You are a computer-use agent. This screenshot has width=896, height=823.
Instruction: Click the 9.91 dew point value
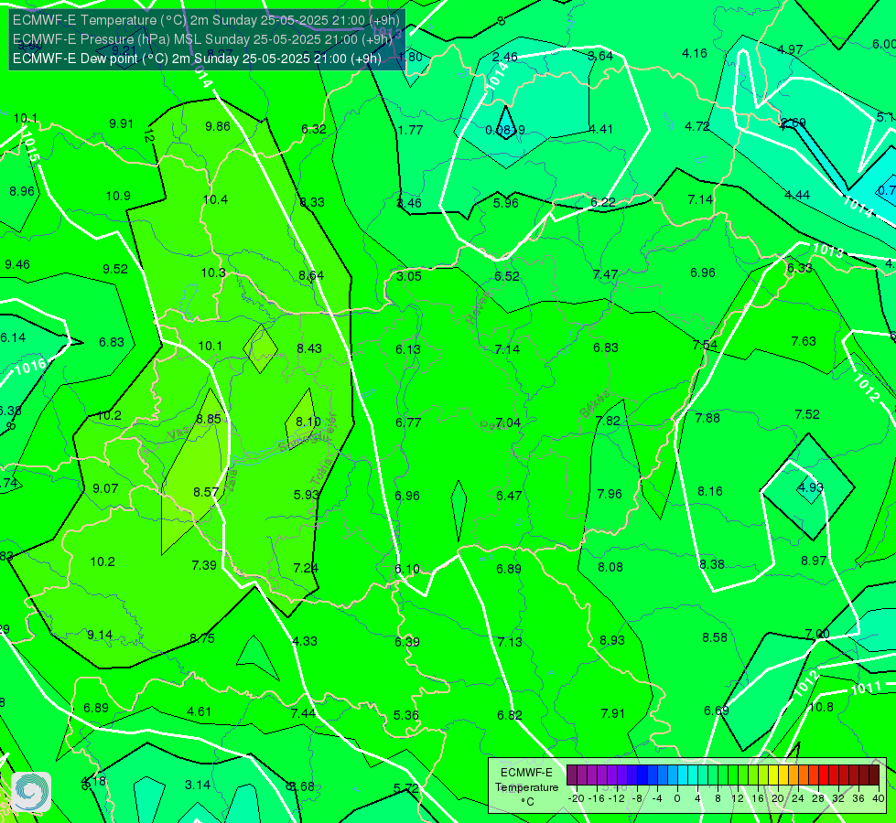pos(121,124)
